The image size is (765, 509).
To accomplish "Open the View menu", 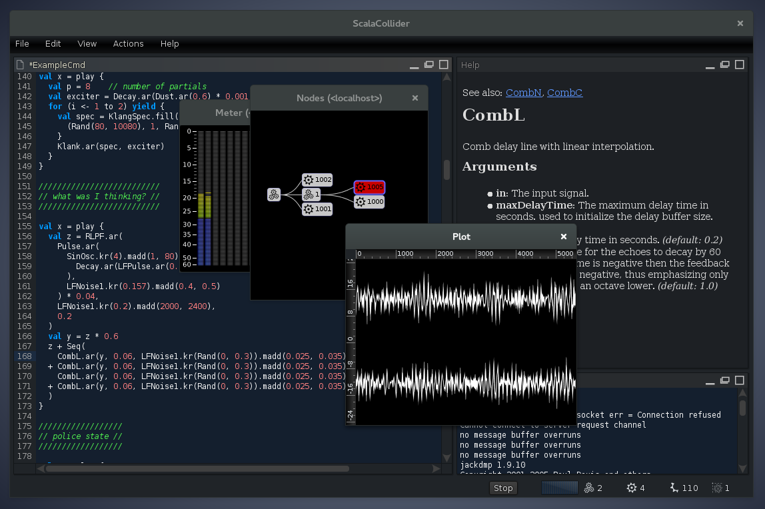I will 87,44.
